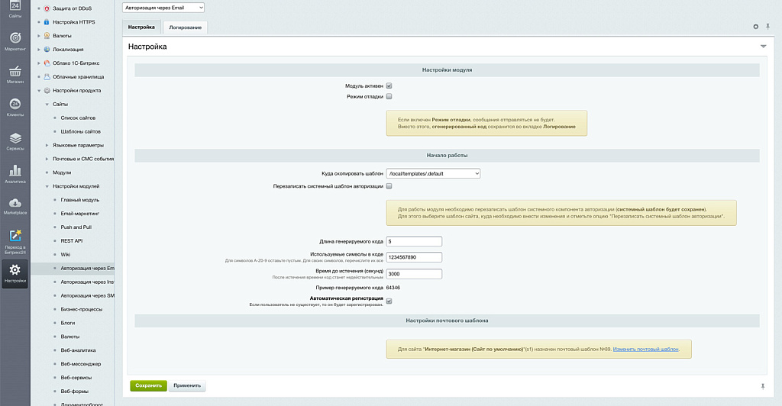
Task: Click the Переход в Битрикс24 icon
Action: click(15, 238)
